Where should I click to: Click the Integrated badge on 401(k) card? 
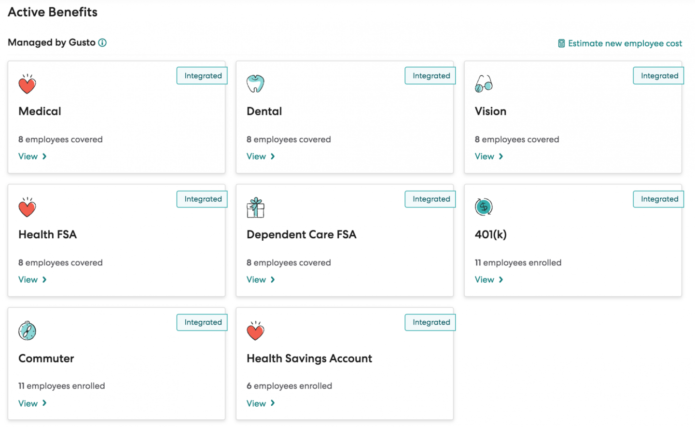click(659, 199)
